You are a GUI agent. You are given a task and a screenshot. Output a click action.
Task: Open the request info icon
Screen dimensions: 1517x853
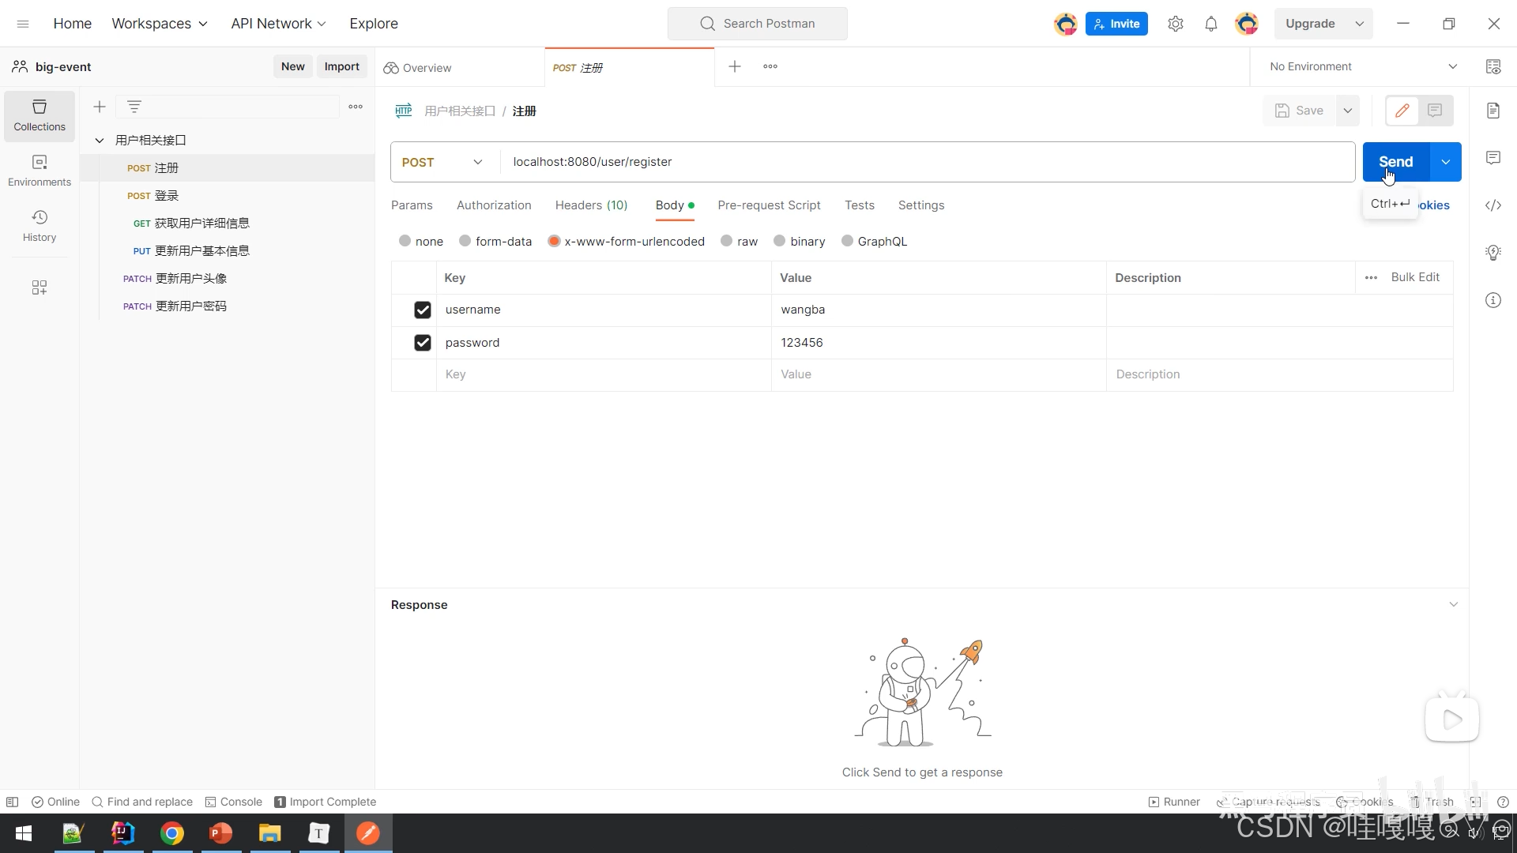click(1493, 300)
